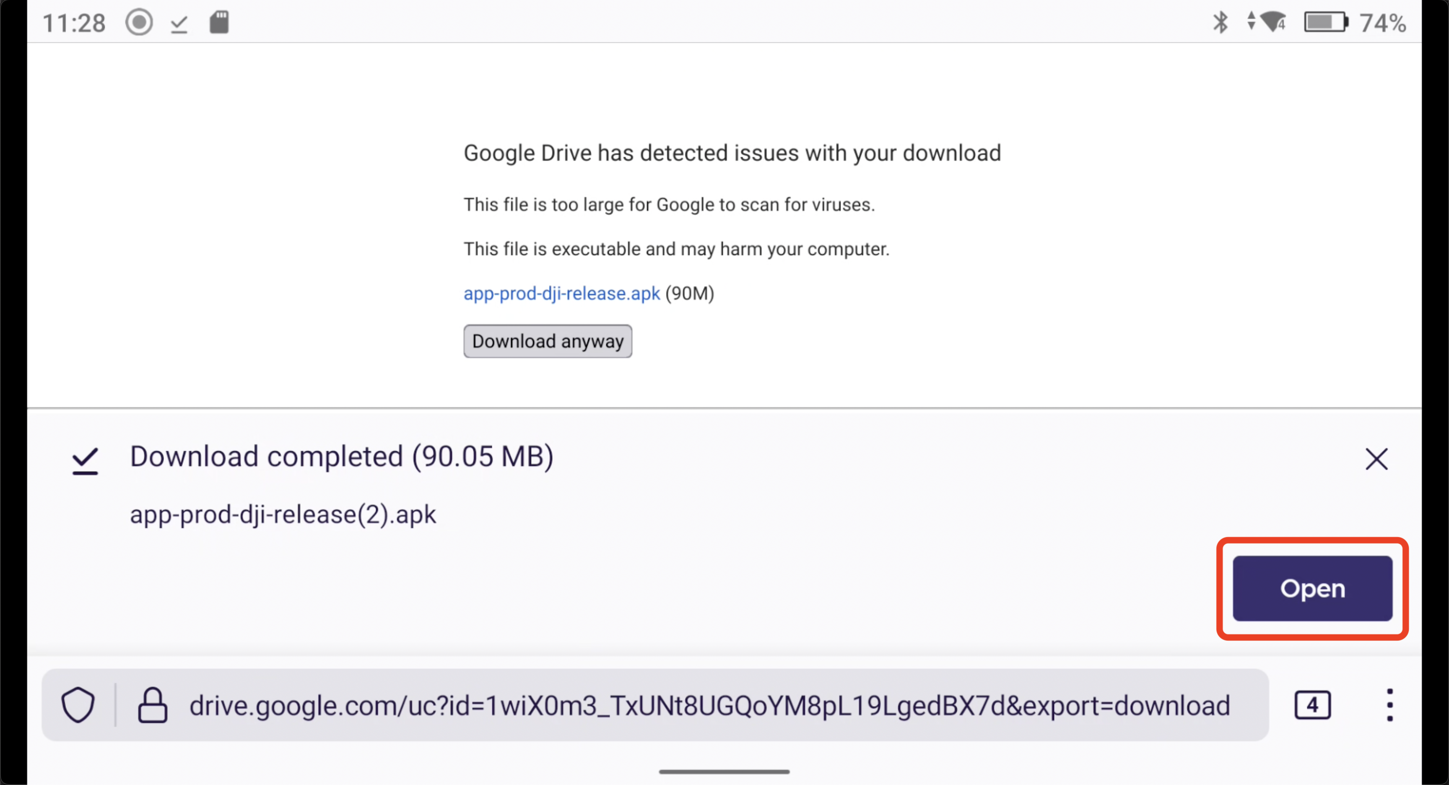Tap the screen recording notification icon

click(139, 23)
